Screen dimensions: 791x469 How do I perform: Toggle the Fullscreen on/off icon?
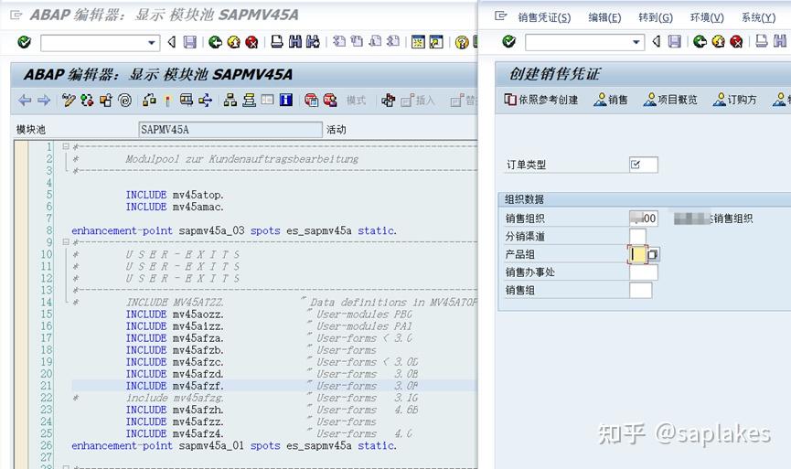coord(267,100)
